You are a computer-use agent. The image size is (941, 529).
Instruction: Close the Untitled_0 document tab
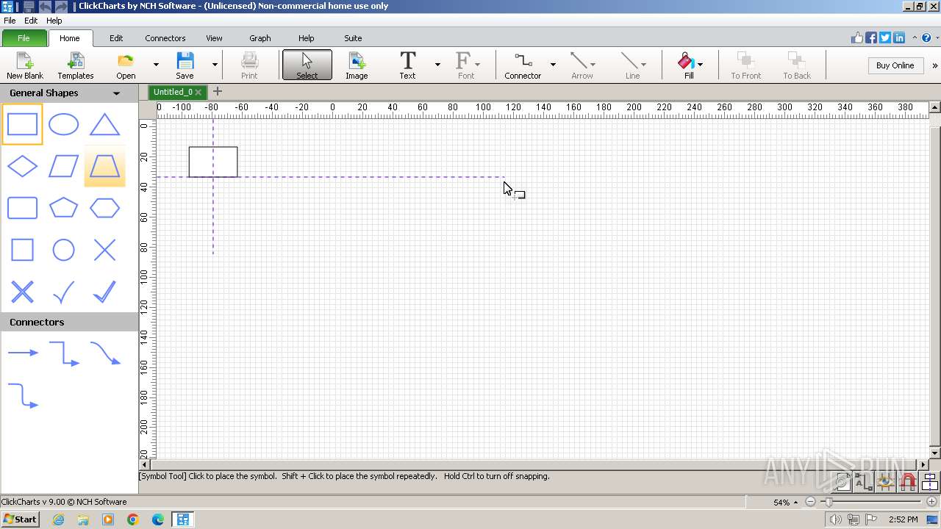click(x=198, y=93)
